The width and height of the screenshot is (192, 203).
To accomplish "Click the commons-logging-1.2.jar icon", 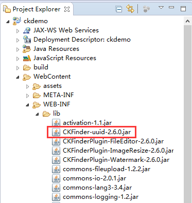I will (x=56, y=197).
